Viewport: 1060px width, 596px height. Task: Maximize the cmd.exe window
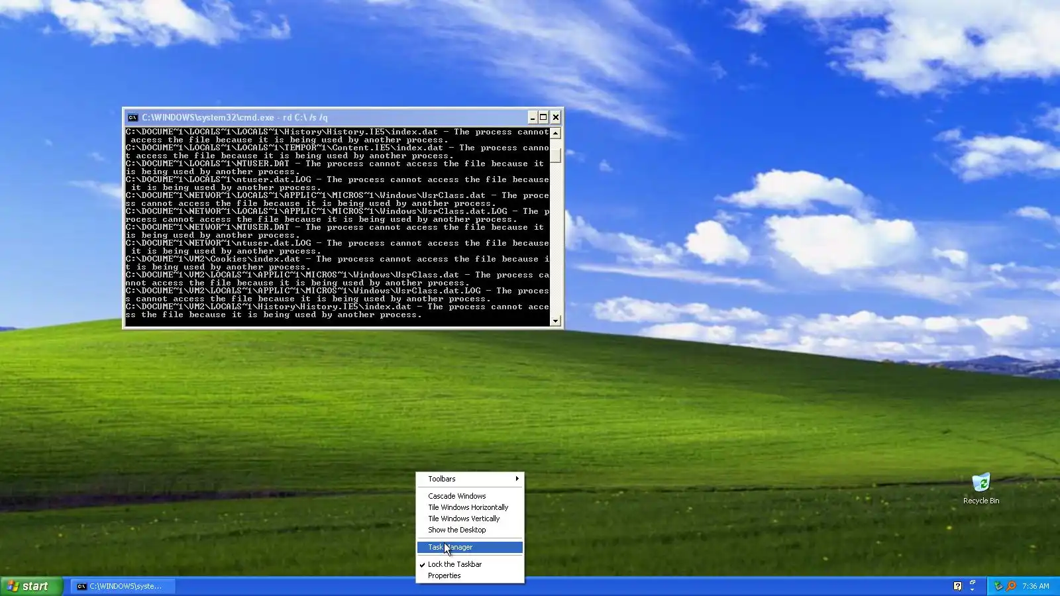[543, 118]
